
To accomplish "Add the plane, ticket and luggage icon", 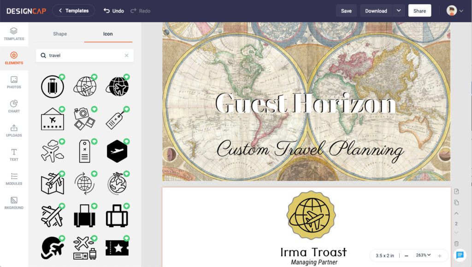I will [85, 248].
